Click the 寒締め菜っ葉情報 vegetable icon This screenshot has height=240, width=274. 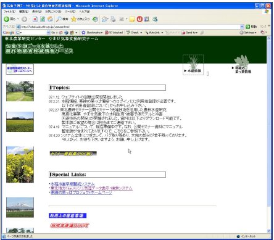241,64
